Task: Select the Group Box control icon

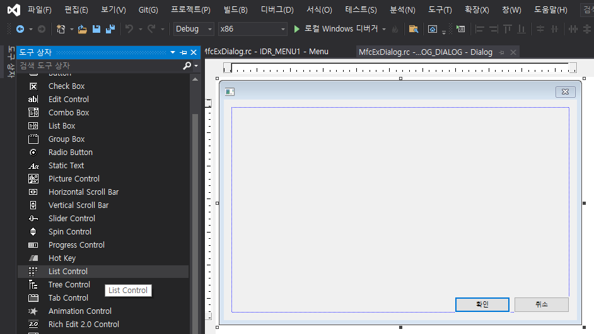Action: [x=33, y=139]
